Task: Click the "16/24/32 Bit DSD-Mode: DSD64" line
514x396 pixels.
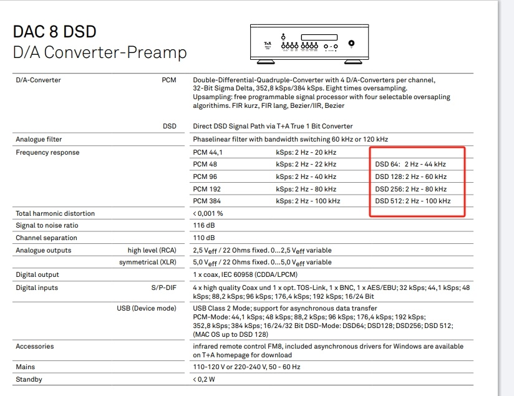Action: [323, 326]
